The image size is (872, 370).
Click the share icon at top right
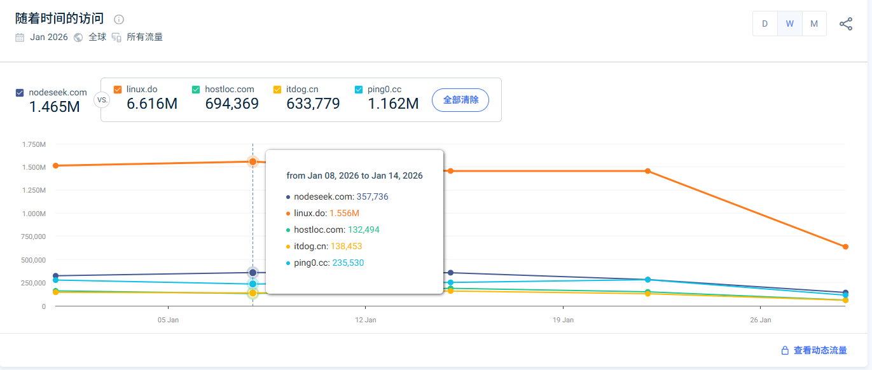(x=845, y=24)
